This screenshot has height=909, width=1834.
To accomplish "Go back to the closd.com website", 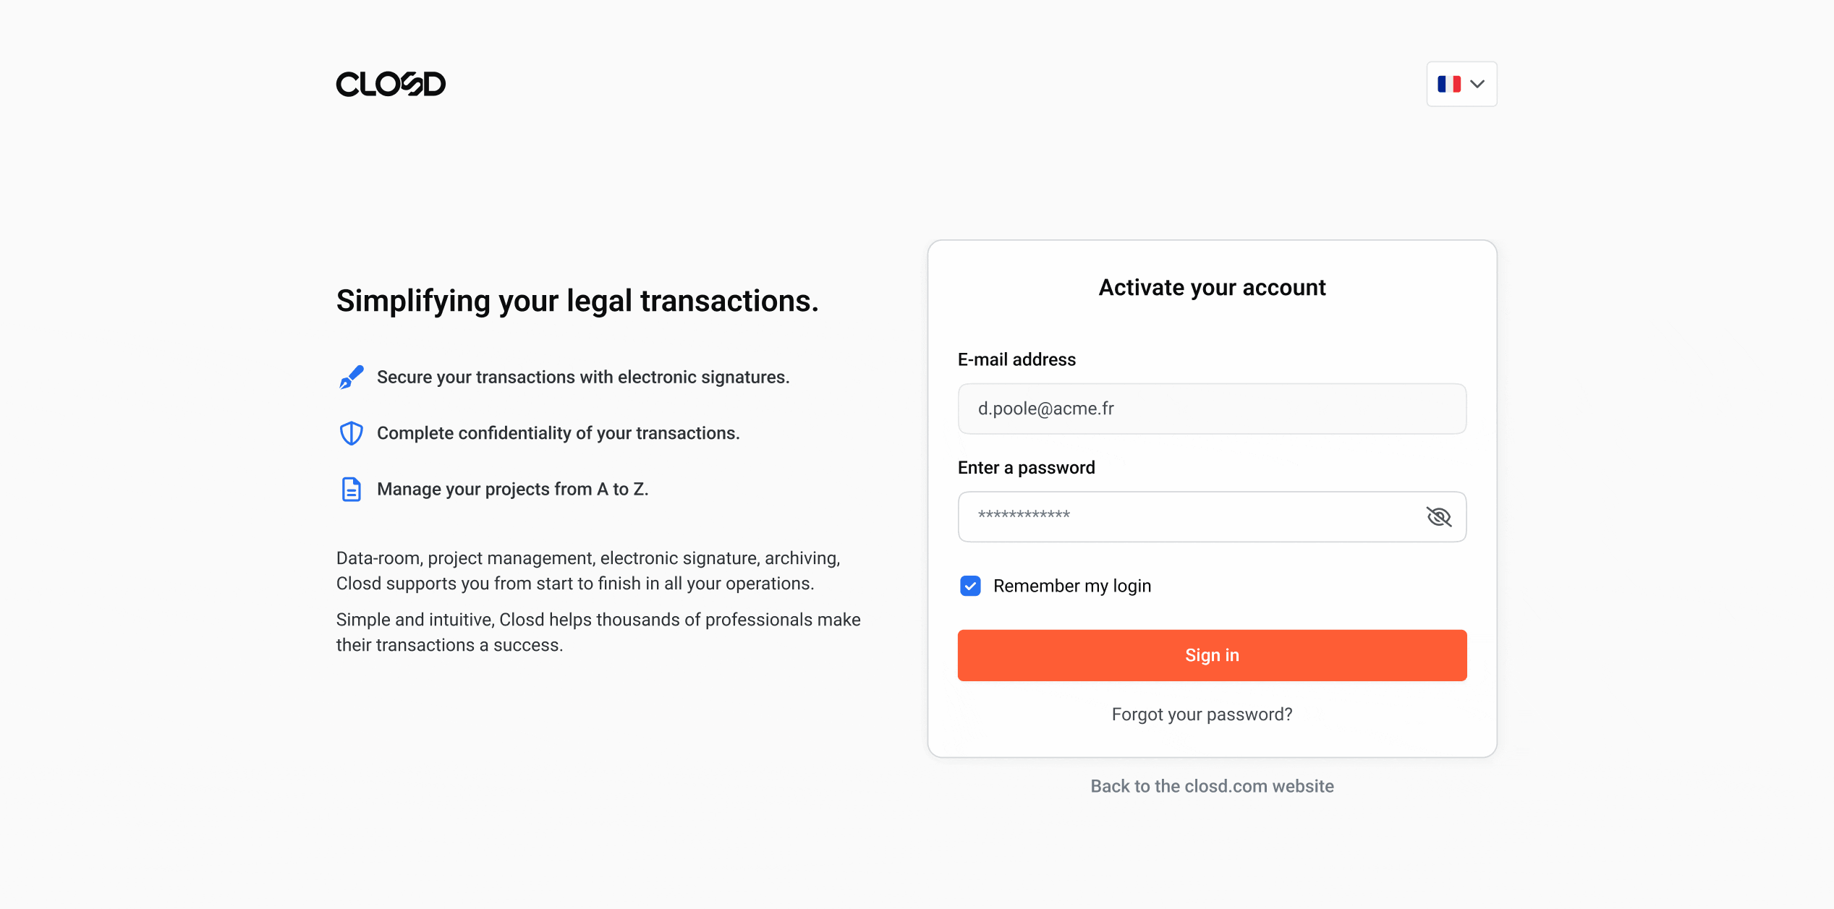I will tap(1213, 786).
